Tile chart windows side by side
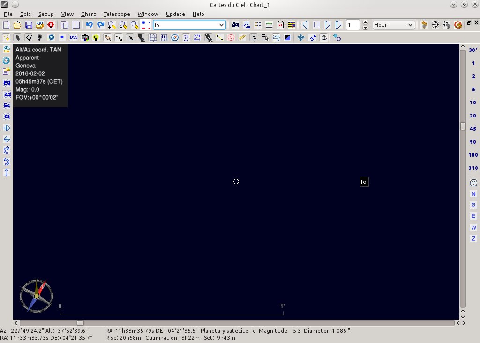This screenshot has width=480, height=343. click(x=76, y=25)
